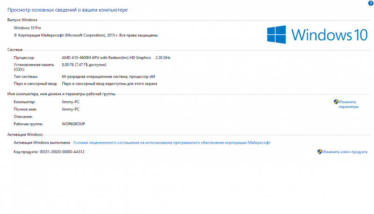Click the Microsoft Corporation copyright line
Viewport: 374px width, 214px height.
click(86, 35)
